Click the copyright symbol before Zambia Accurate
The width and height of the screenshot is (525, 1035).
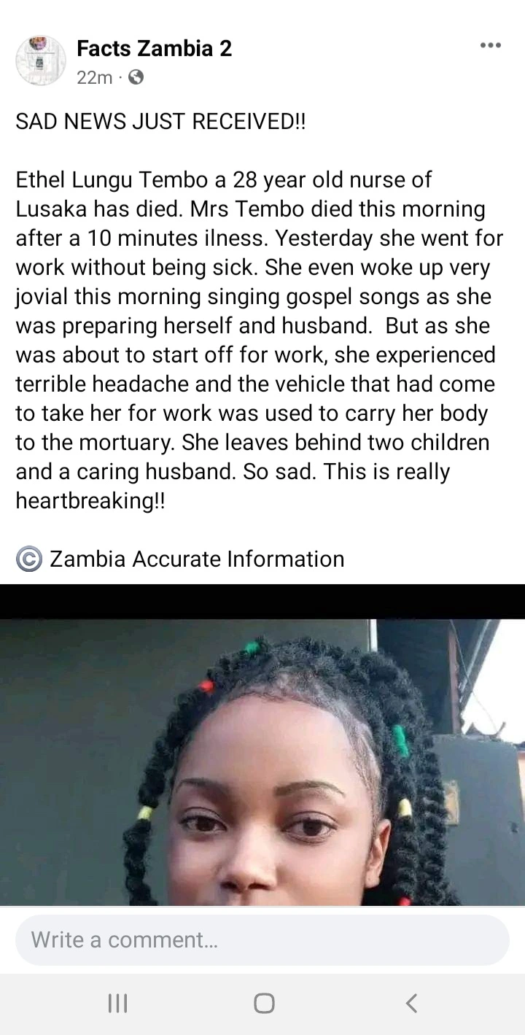(29, 559)
